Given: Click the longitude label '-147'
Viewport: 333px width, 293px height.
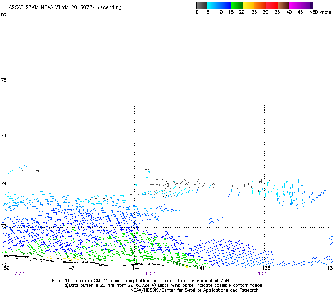Looking at the screenshot, I should point(69,268).
